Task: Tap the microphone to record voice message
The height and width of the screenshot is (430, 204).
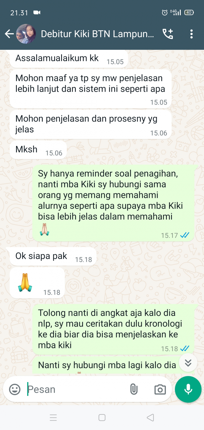Action: pyautogui.click(x=188, y=389)
